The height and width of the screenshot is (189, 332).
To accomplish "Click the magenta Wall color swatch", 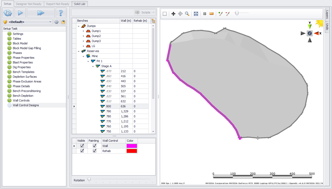I will click(132, 146).
